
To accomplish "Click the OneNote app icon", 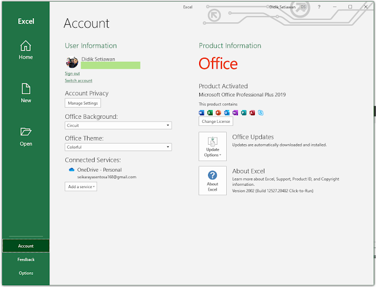I will tap(235, 112).
